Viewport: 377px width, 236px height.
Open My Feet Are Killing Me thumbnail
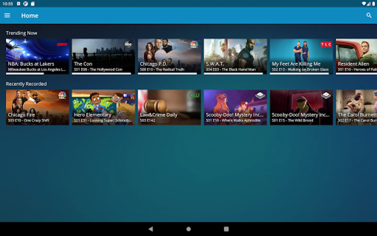[x=301, y=56]
